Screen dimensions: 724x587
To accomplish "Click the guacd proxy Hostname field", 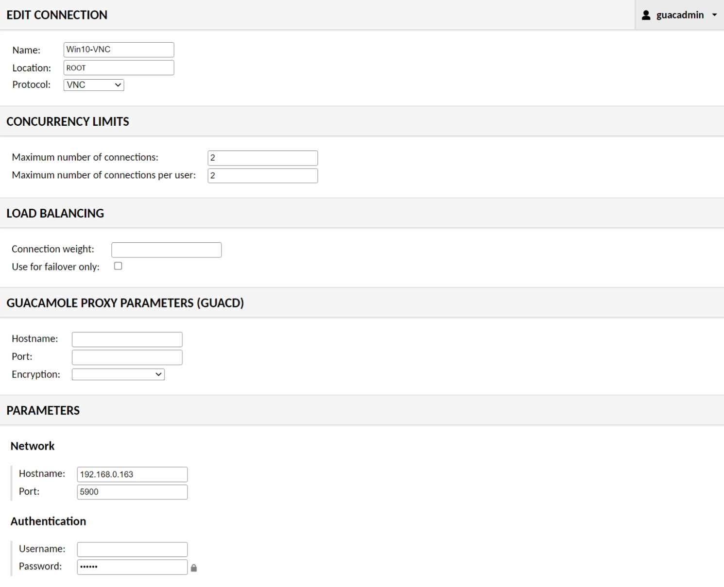I will (x=127, y=339).
